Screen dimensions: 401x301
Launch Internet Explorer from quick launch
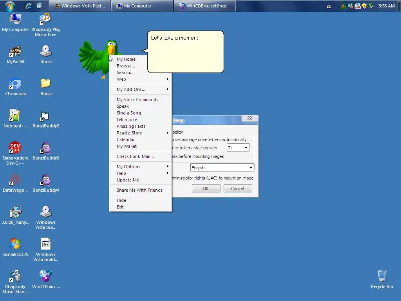click(28, 5)
